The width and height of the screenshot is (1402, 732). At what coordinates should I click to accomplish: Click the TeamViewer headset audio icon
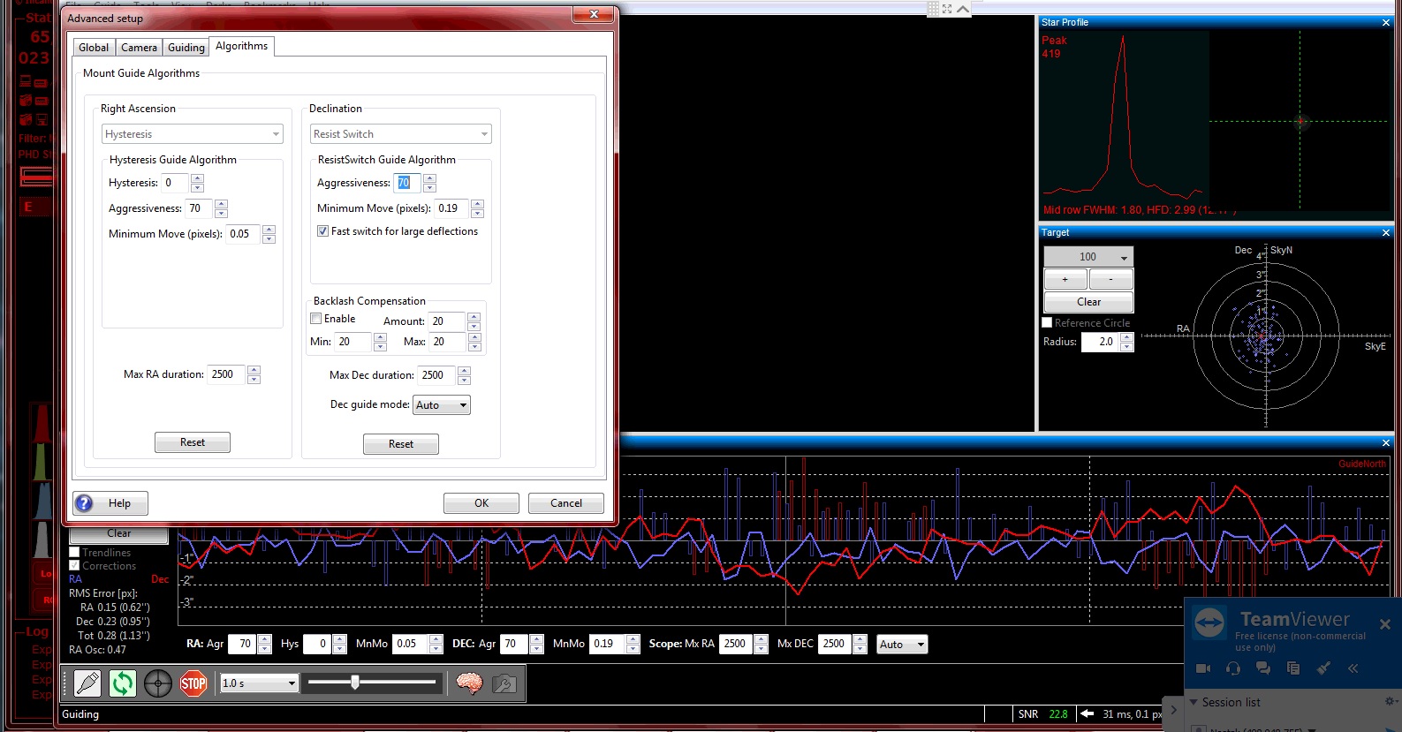pos(1233,668)
